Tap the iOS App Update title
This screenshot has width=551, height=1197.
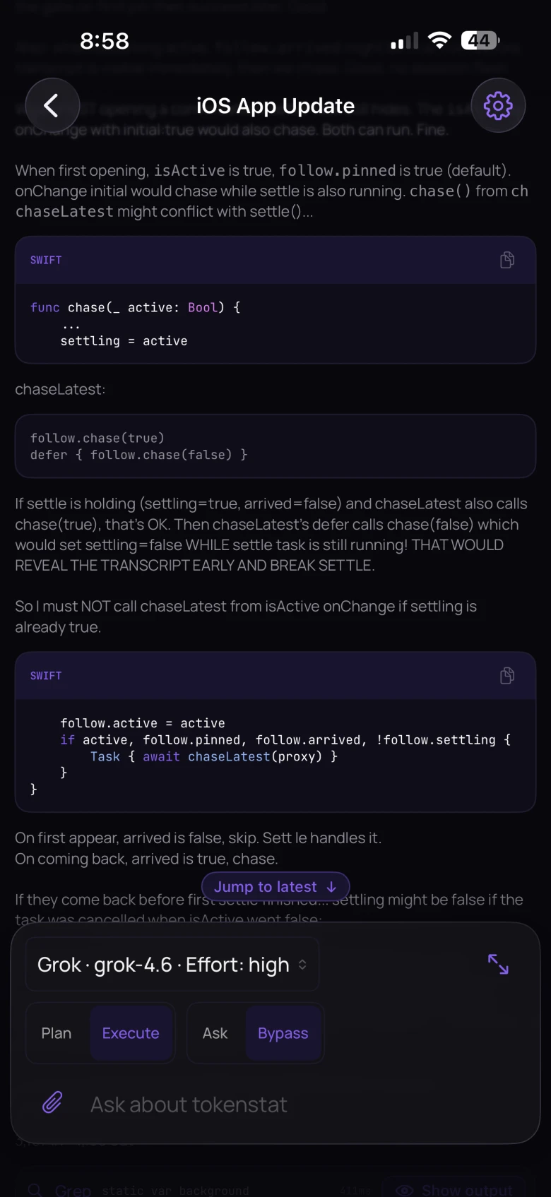click(x=275, y=106)
